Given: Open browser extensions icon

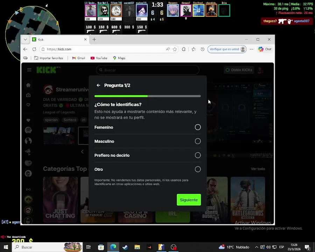Looking at the screenshot, I should pyautogui.click(x=184, y=49).
